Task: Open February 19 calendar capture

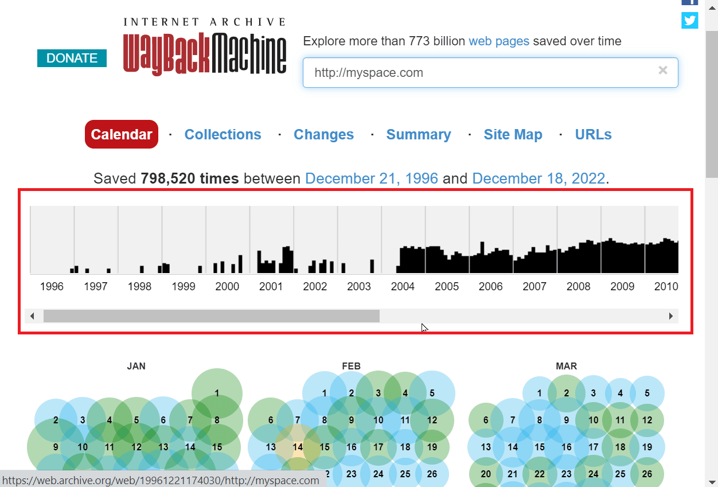Action: point(432,447)
